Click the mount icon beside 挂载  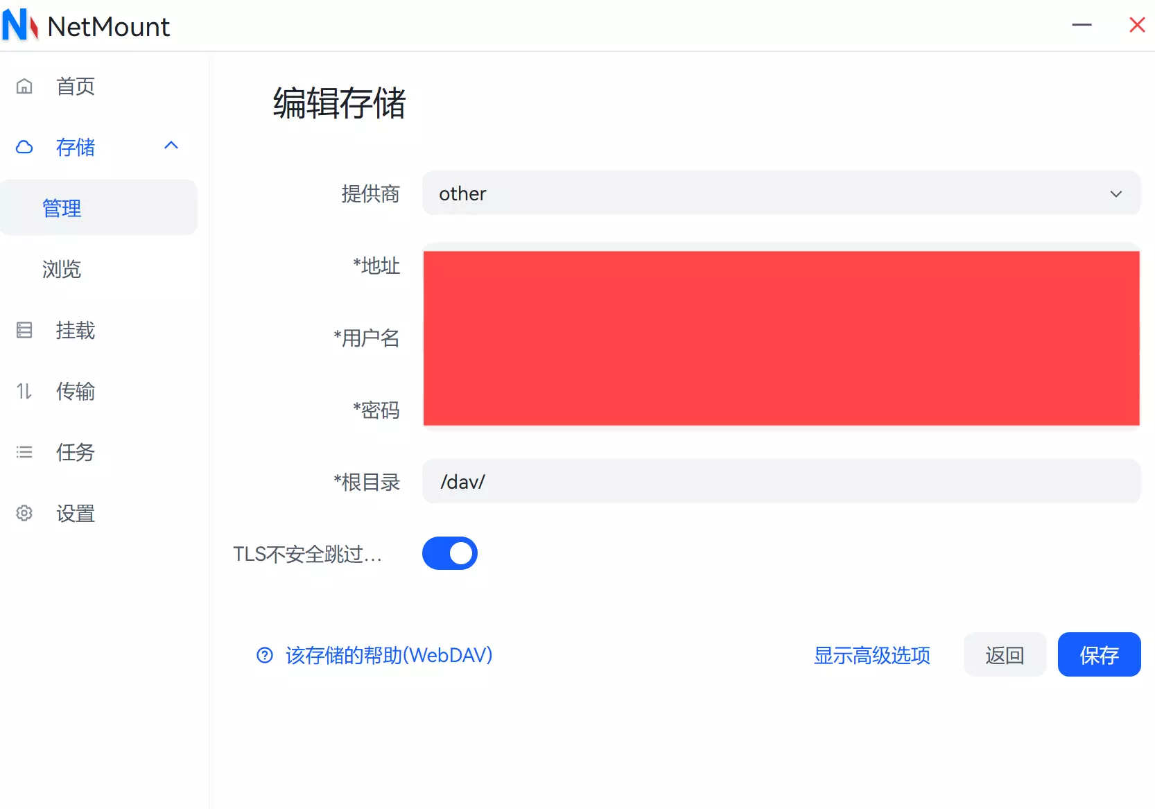tap(24, 331)
